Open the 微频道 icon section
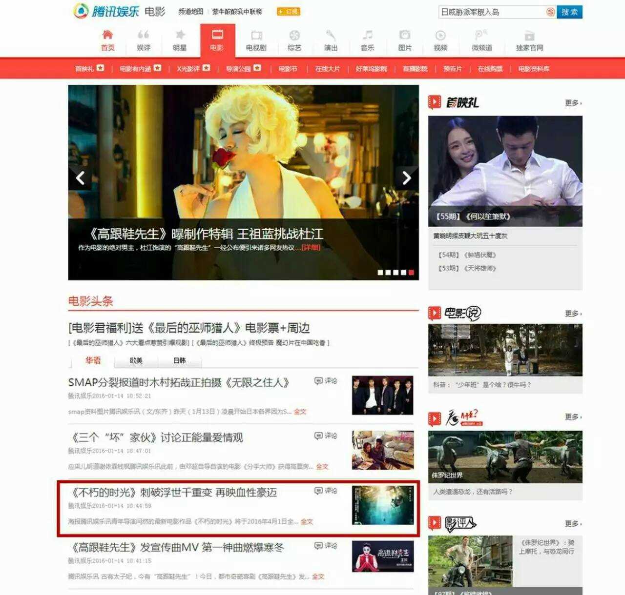625x595 pixels. coord(481,40)
